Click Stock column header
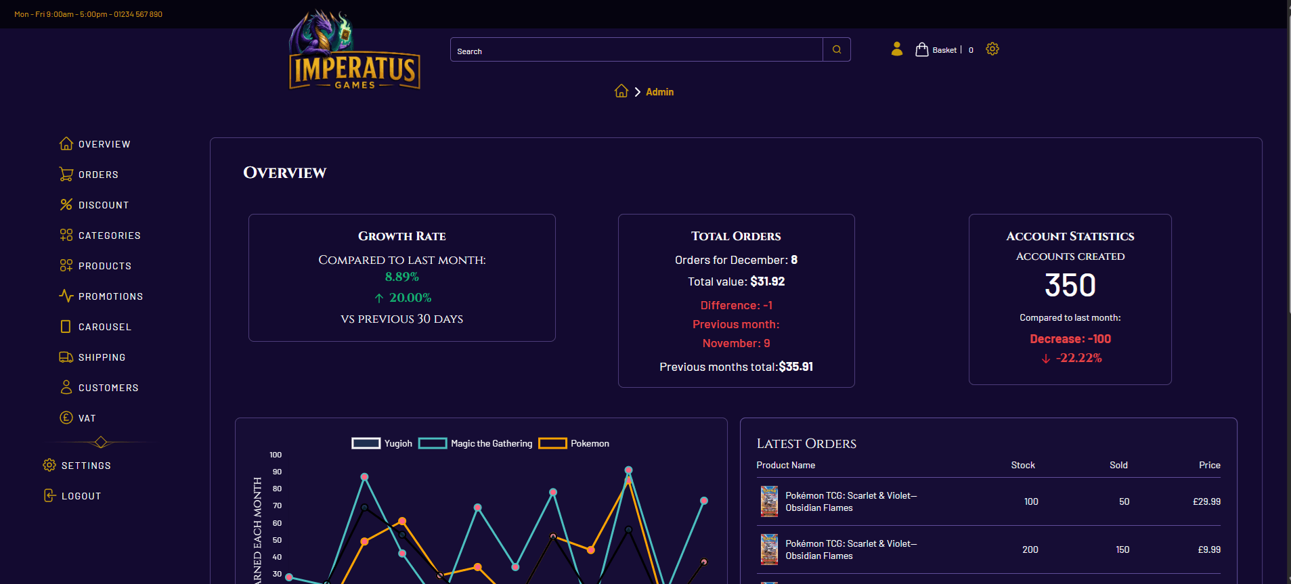This screenshot has width=1291, height=584. 1023,465
